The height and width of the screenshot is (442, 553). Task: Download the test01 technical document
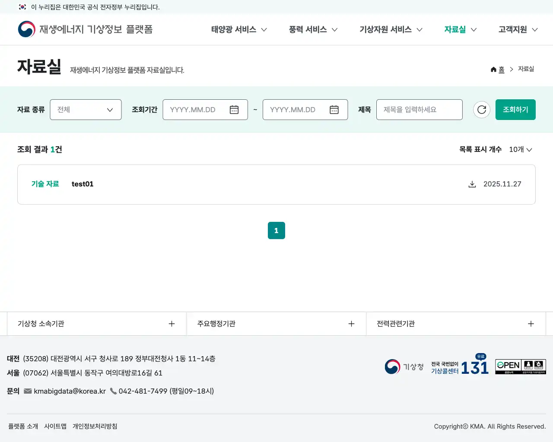pyautogui.click(x=472, y=184)
